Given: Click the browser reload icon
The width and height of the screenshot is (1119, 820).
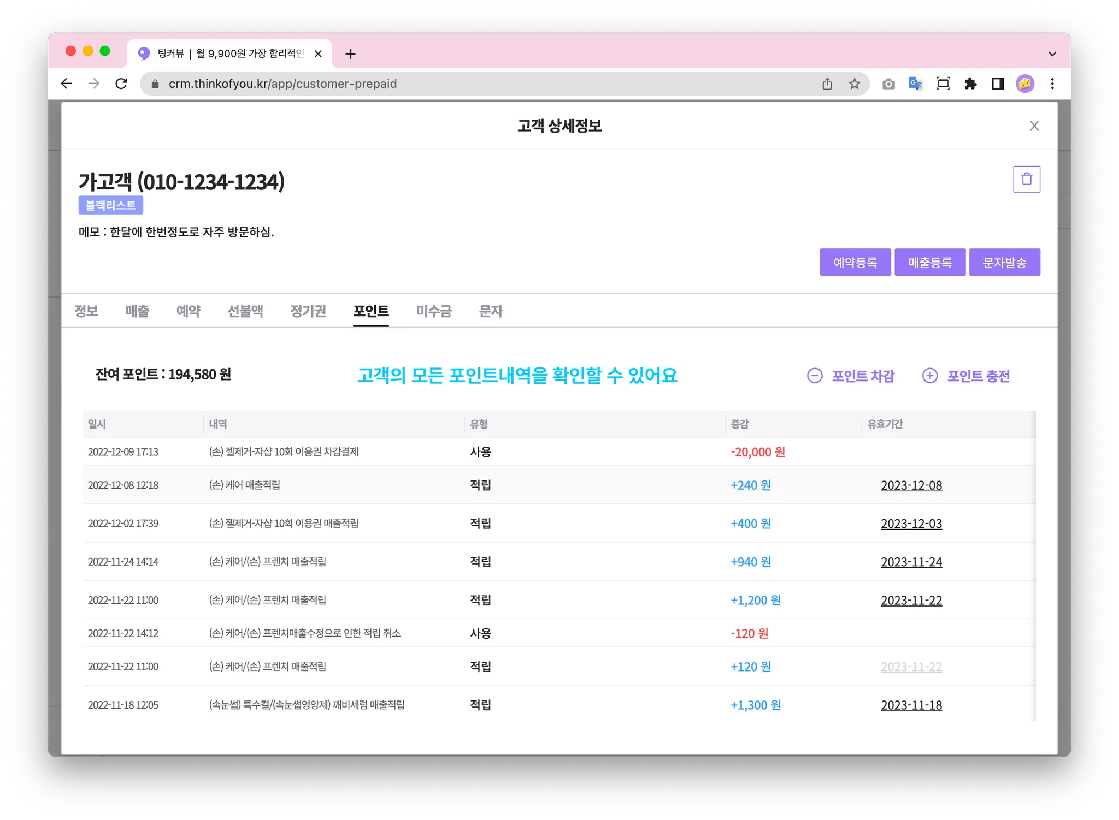Looking at the screenshot, I should point(121,84).
